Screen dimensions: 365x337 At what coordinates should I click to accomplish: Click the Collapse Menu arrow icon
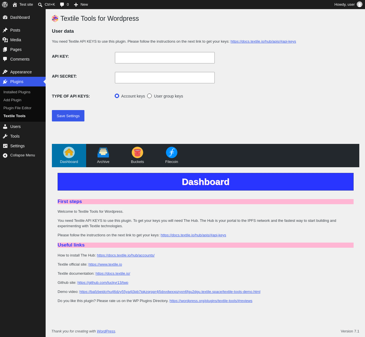click(5, 155)
